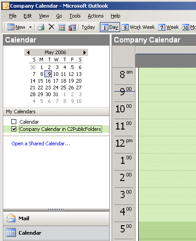Click the colored grid calendar icon
Viewport: 196px width, 241px height.
point(62,28)
